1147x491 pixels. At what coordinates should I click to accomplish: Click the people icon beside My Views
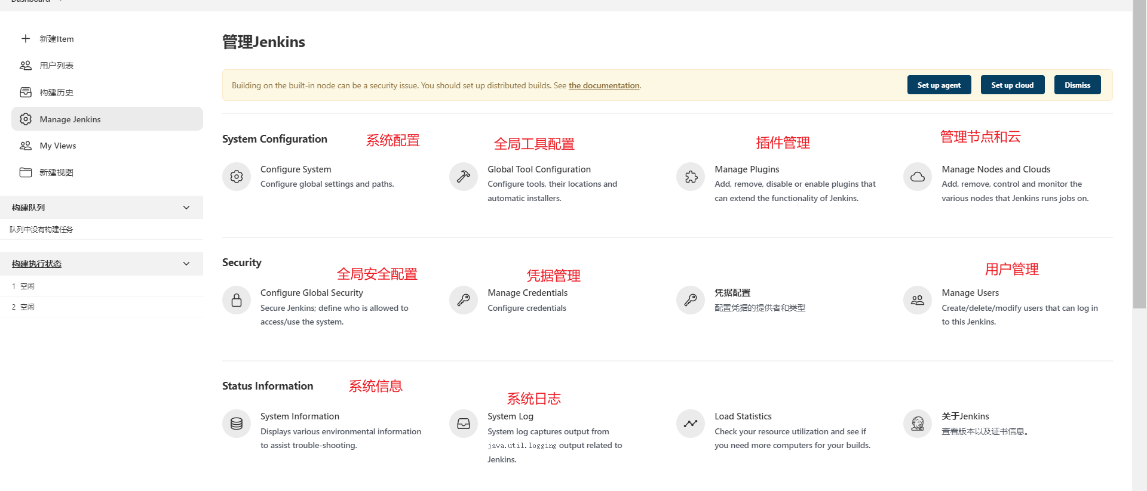tap(26, 146)
